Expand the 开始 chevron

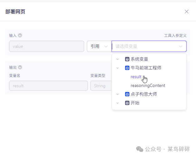pos(118,103)
